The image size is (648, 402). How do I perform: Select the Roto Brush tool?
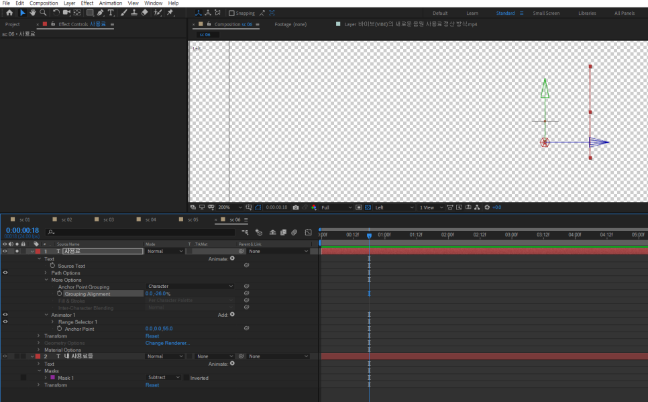point(158,13)
